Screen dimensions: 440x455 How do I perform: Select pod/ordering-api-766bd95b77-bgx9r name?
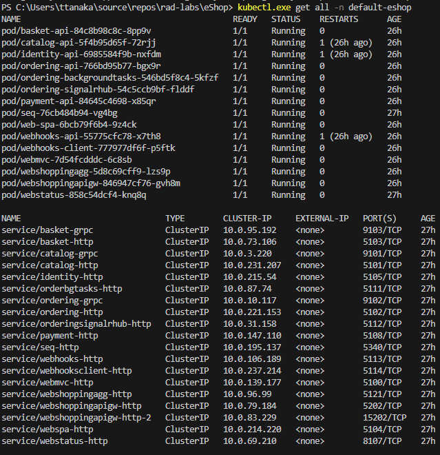(81, 66)
